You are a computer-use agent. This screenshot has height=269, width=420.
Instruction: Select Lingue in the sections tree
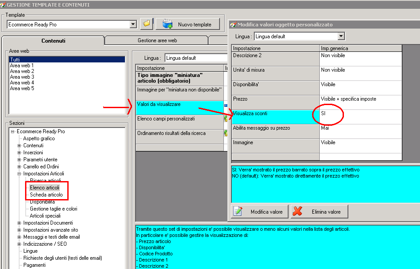(30, 251)
